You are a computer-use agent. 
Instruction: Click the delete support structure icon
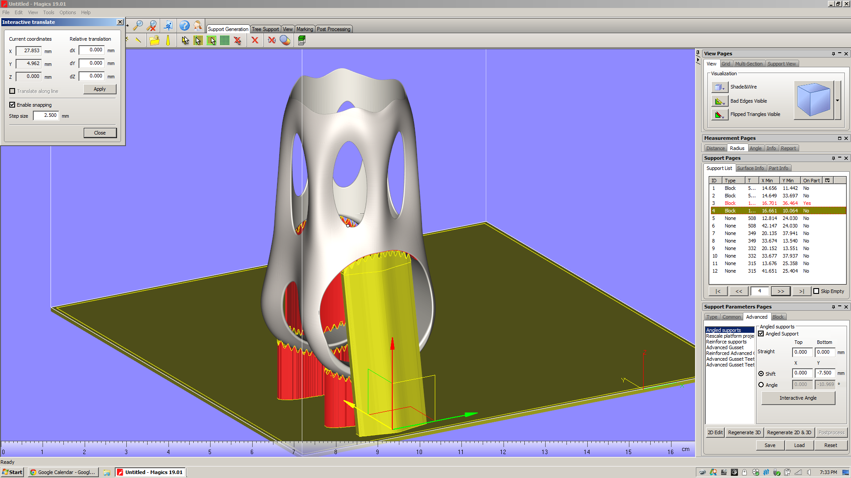[255, 40]
